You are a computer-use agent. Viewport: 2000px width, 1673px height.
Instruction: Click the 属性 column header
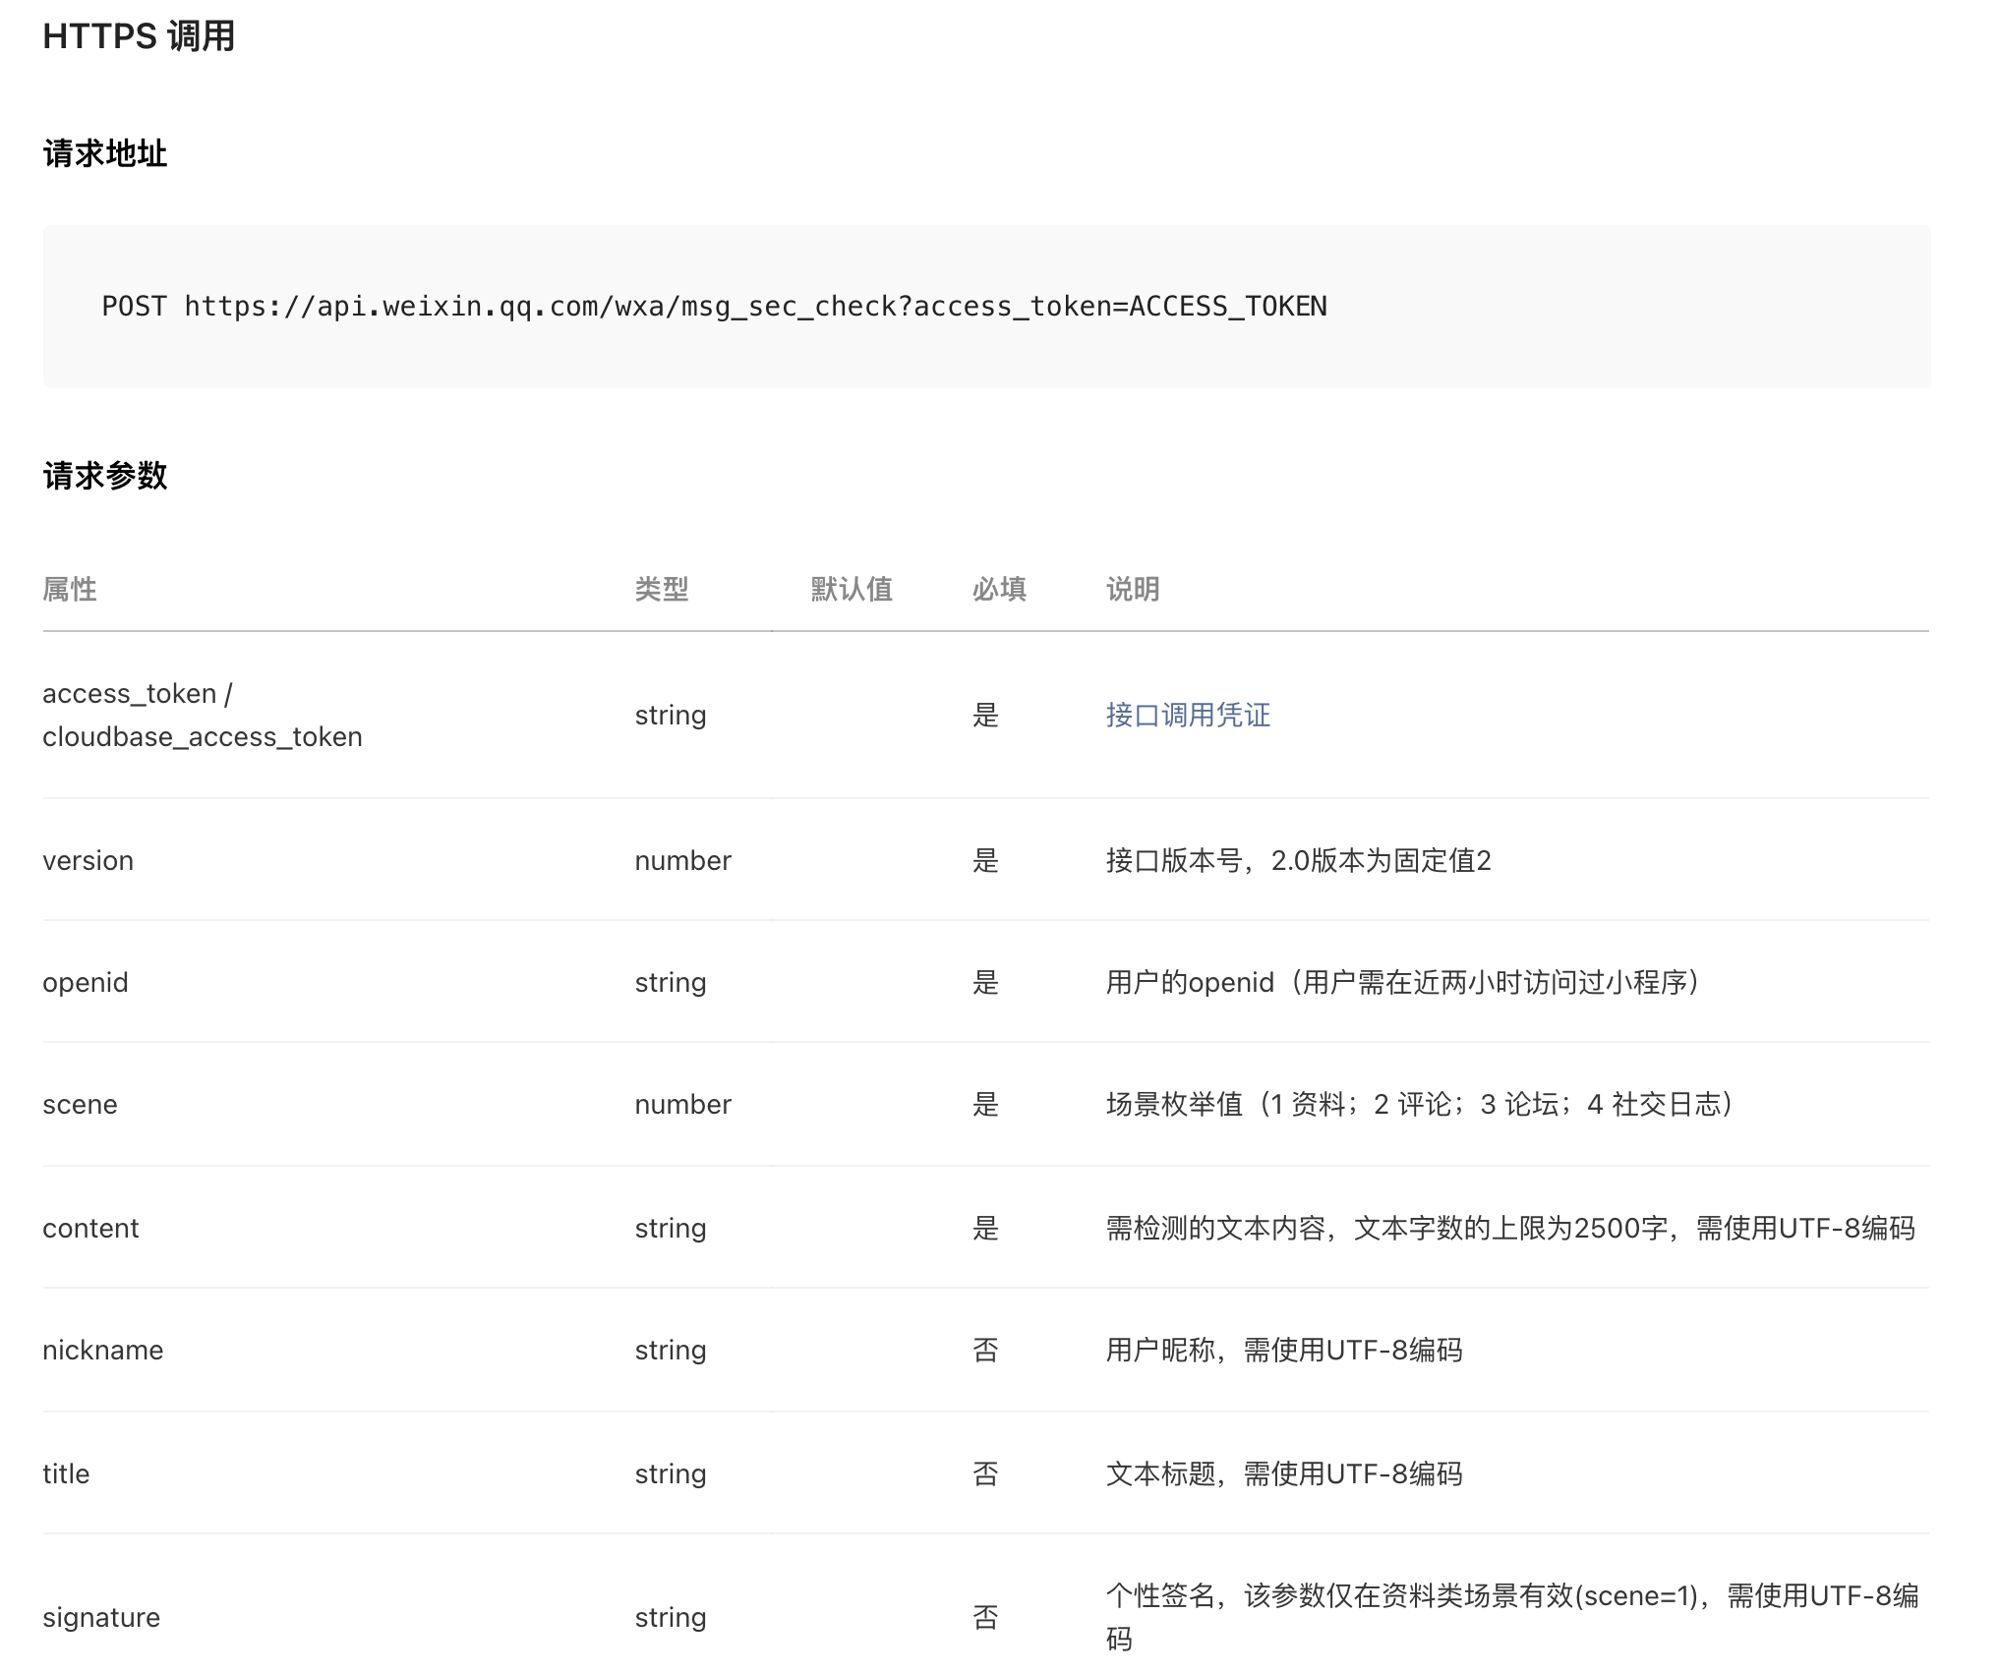[70, 589]
